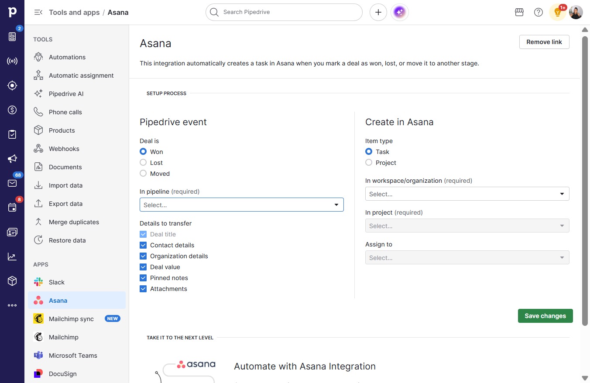The width and height of the screenshot is (590, 383).
Task: Open the user profile avatar
Action: [576, 12]
